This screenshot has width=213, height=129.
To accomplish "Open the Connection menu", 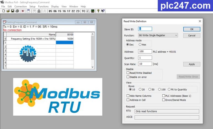I will pos(21,6).
